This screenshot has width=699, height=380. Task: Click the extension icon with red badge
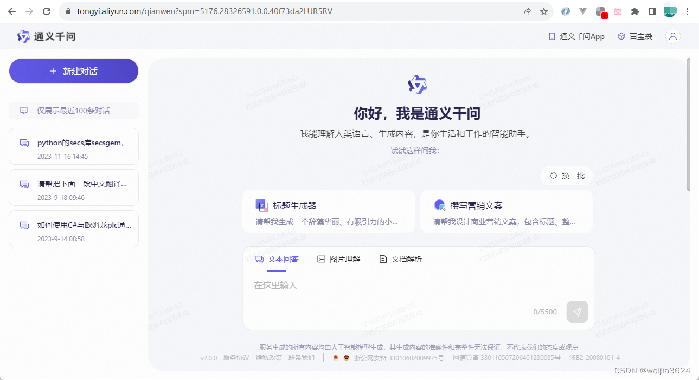[x=601, y=12]
